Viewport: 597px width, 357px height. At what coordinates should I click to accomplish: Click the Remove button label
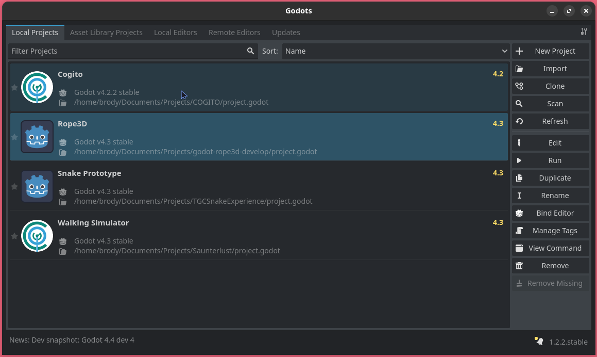tap(555, 266)
